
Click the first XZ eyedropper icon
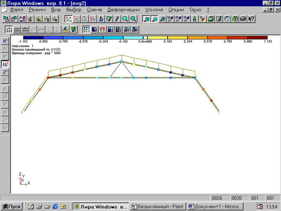pyautogui.click(x=170, y=19)
